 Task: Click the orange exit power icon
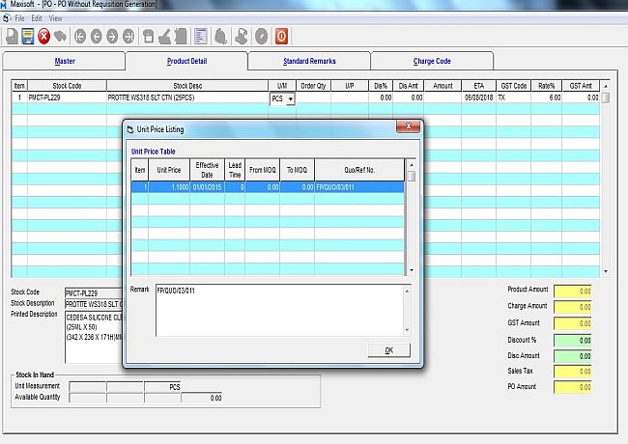[281, 37]
